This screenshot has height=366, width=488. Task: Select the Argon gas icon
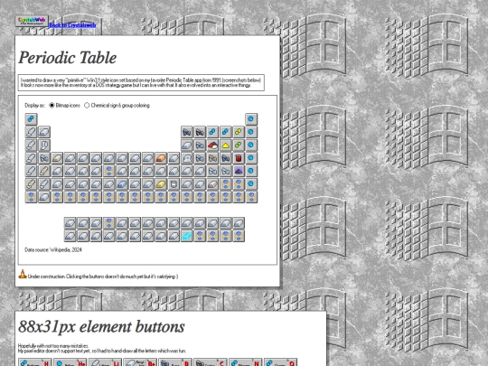[x=251, y=145]
